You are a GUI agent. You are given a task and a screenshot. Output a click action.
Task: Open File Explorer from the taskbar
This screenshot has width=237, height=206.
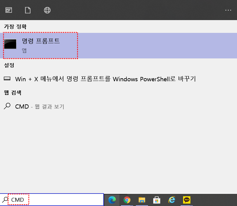click(142, 200)
